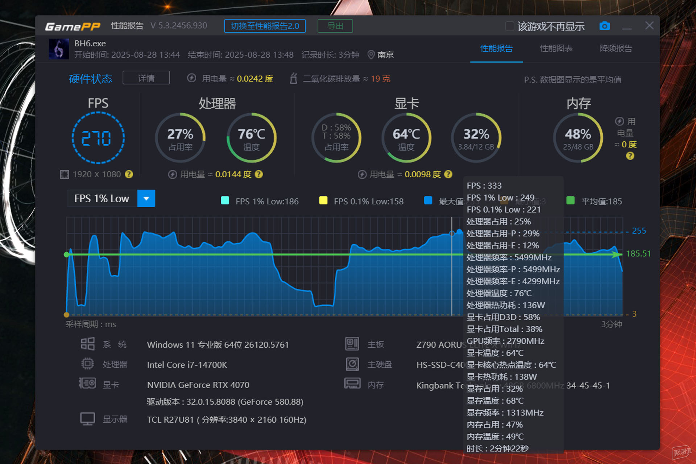
Task: Open help icon next to 0.0144 度
Action: (x=259, y=174)
